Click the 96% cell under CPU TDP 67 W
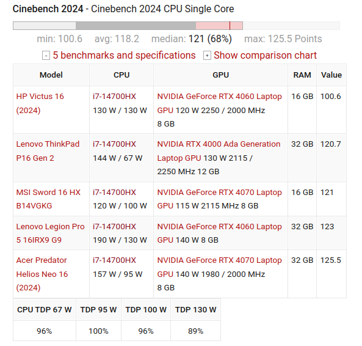The height and width of the screenshot is (346, 362). pyautogui.click(x=45, y=331)
